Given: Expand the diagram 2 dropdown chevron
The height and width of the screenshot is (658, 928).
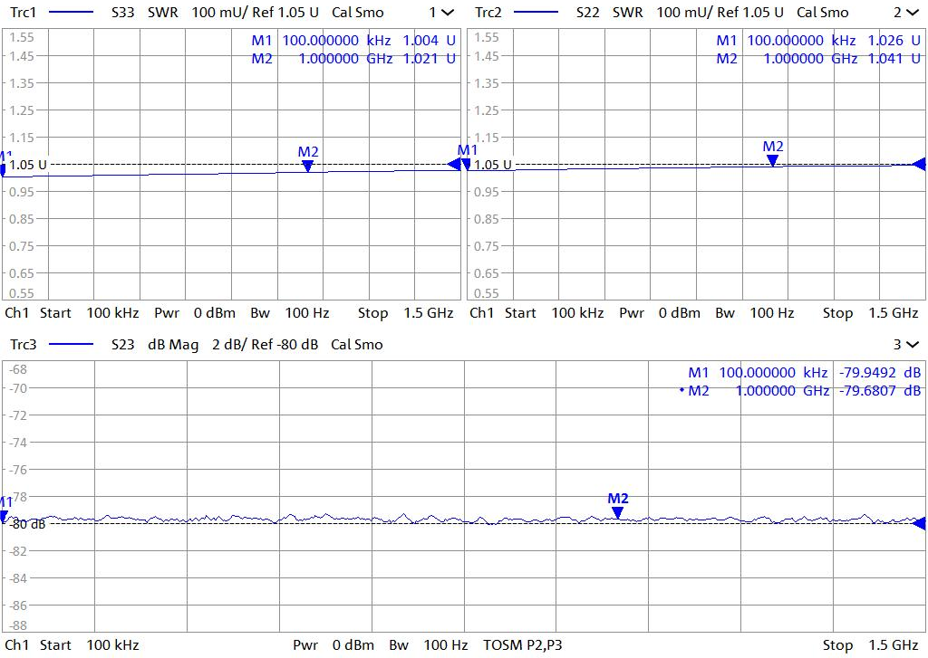Looking at the screenshot, I should point(912,13).
